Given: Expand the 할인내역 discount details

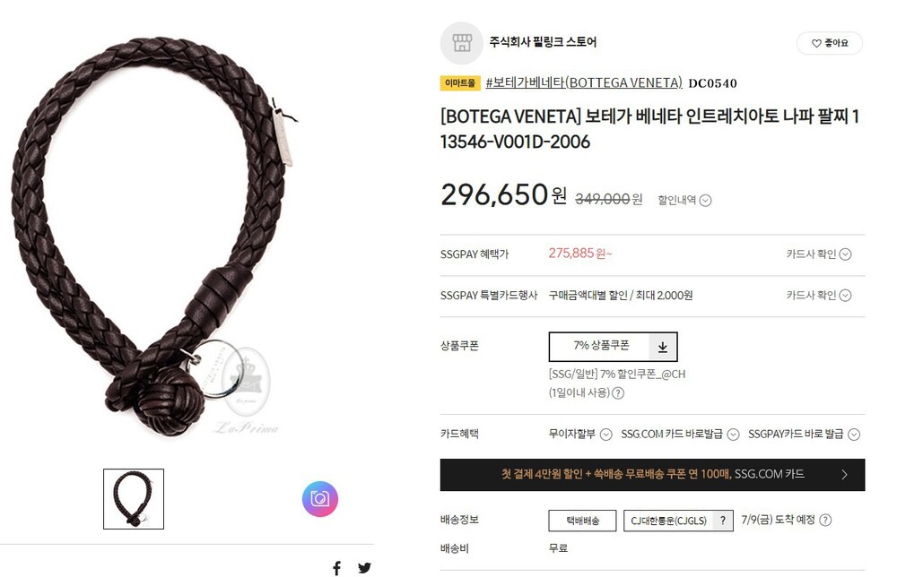Looking at the screenshot, I should pyautogui.click(x=684, y=200).
